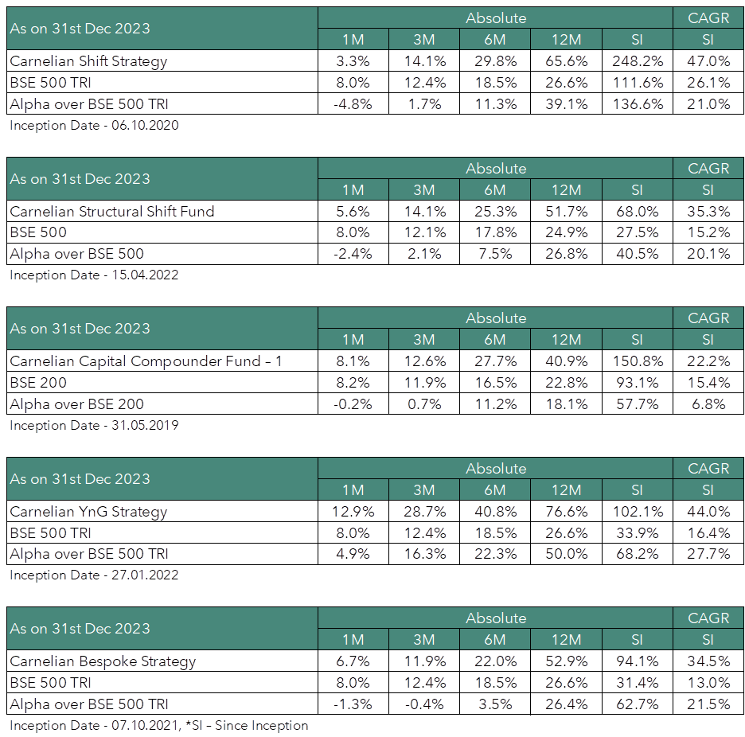Click the 21.5% Bespoke alpha CAGR
The height and width of the screenshot is (737, 745).
point(708,704)
